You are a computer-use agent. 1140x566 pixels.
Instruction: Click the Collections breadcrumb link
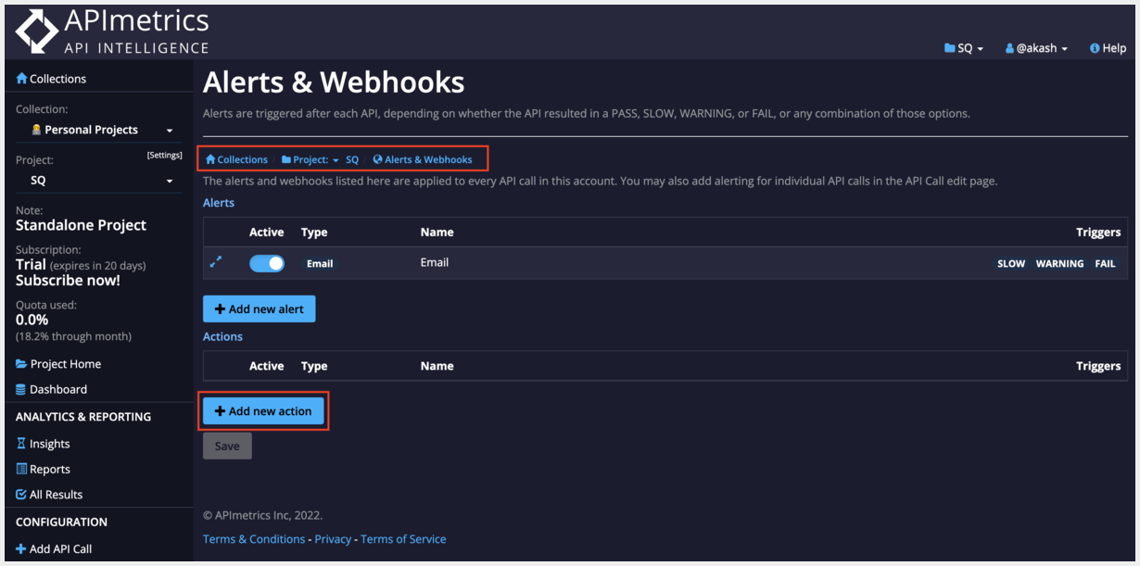tap(237, 159)
